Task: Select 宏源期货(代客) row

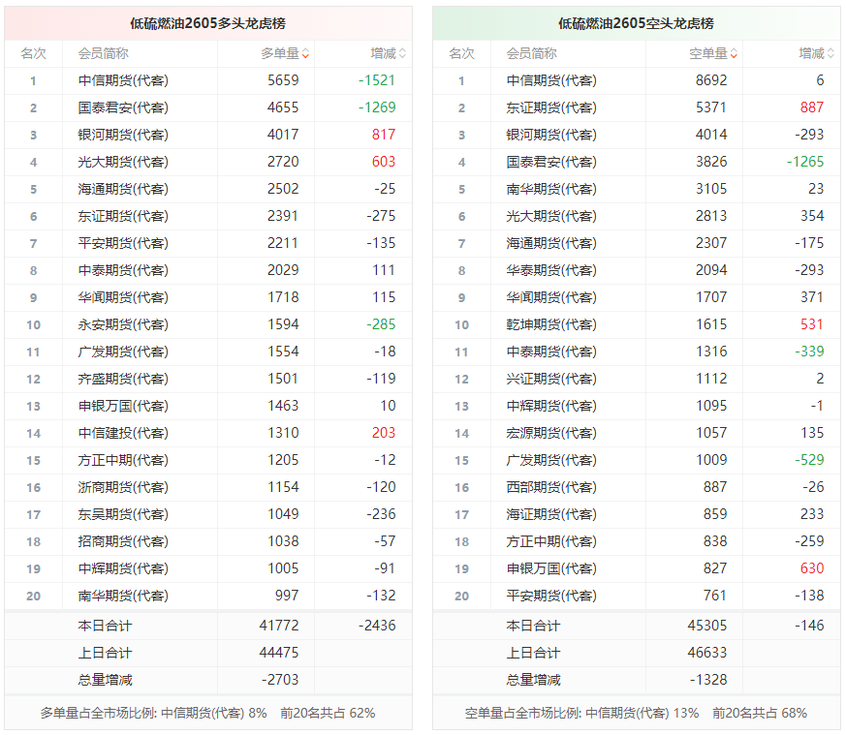Action: (x=637, y=433)
